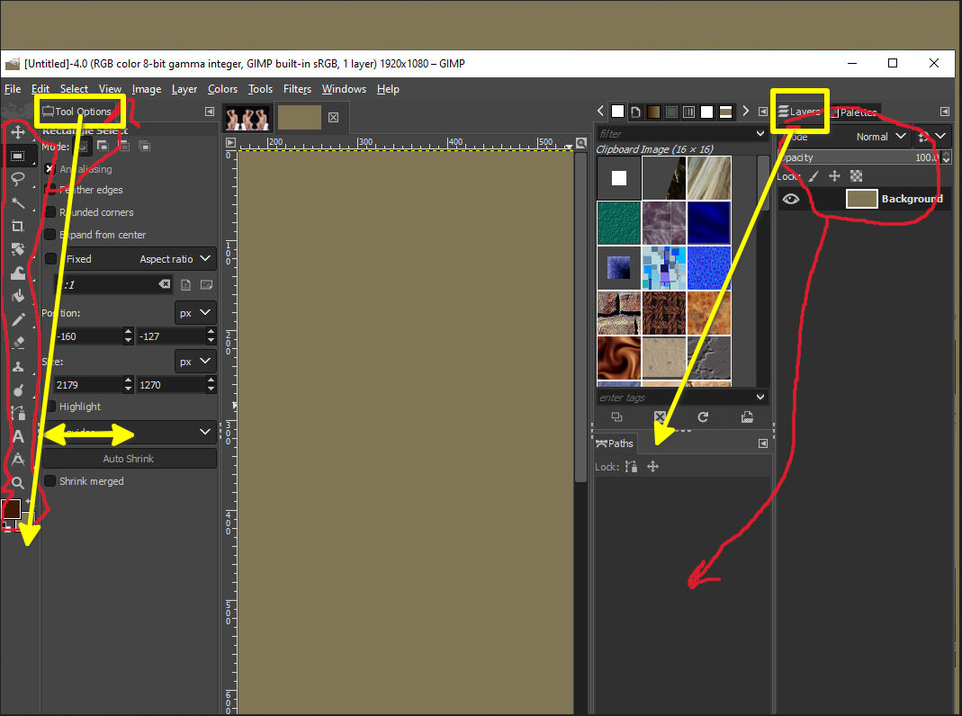Screen dimensions: 962x716
Task: Click the Auto Shrink button
Action: click(x=129, y=459)
